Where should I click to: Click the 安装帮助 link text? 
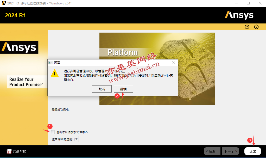point(20,151)
